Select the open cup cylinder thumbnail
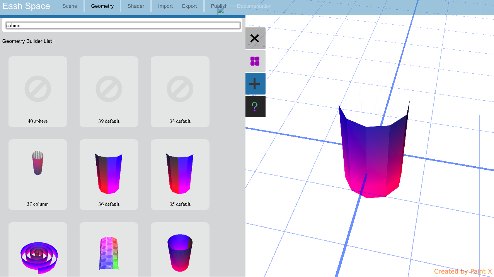This screenshot has height=277, width=494. click(x=180, y=252)
